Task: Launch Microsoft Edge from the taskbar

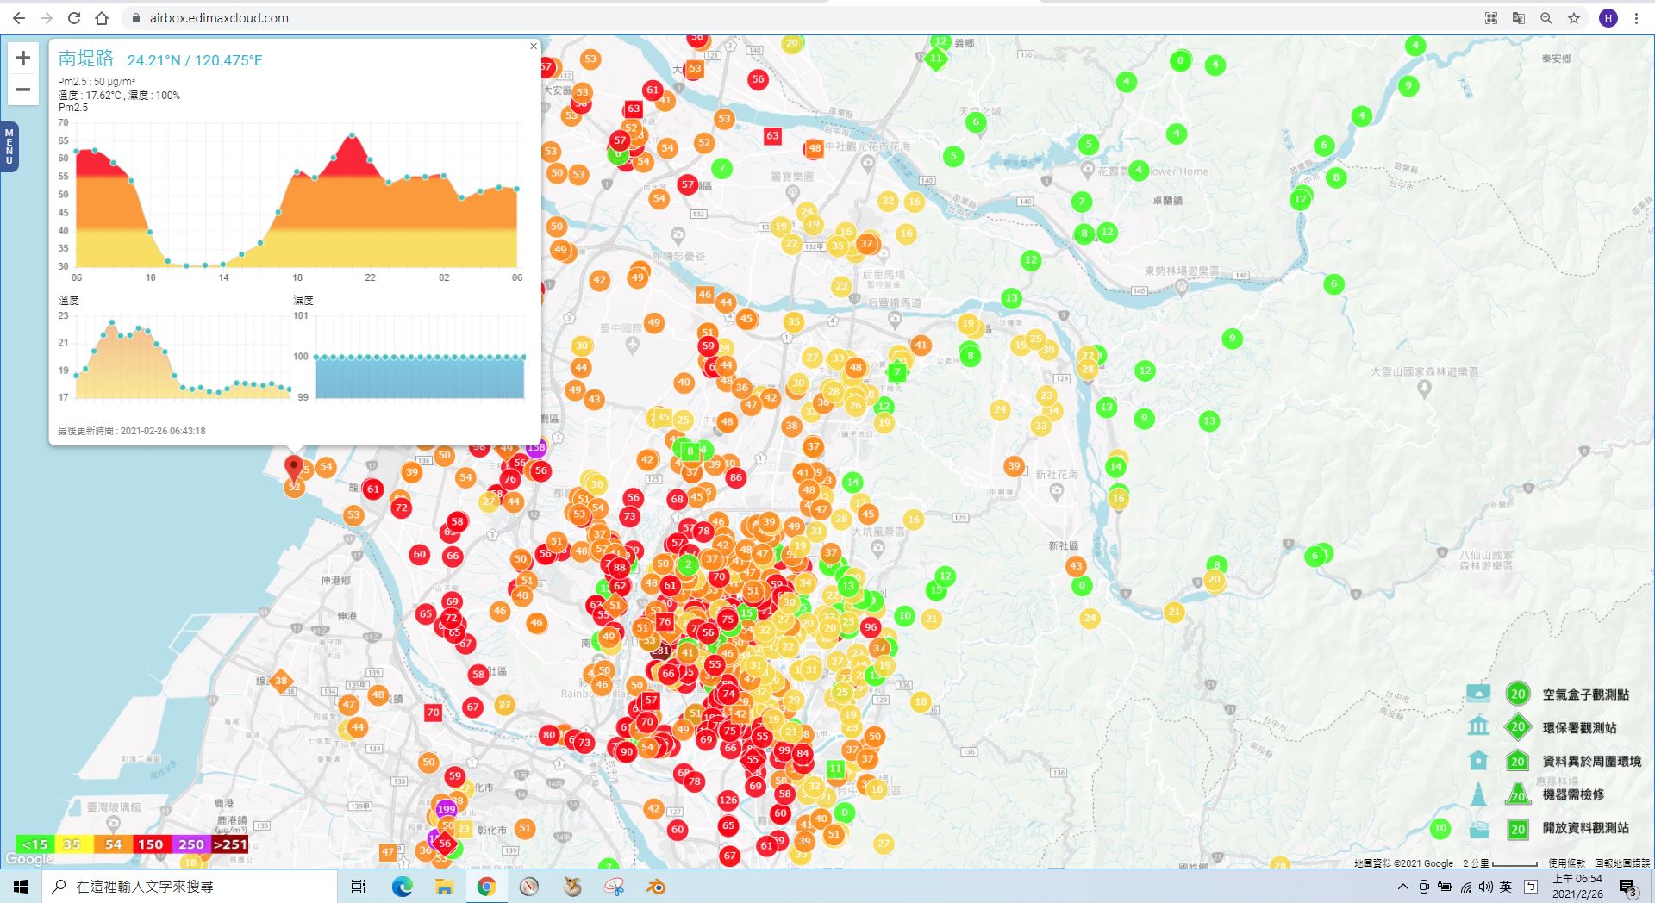Action: click(x=402, y=886)
